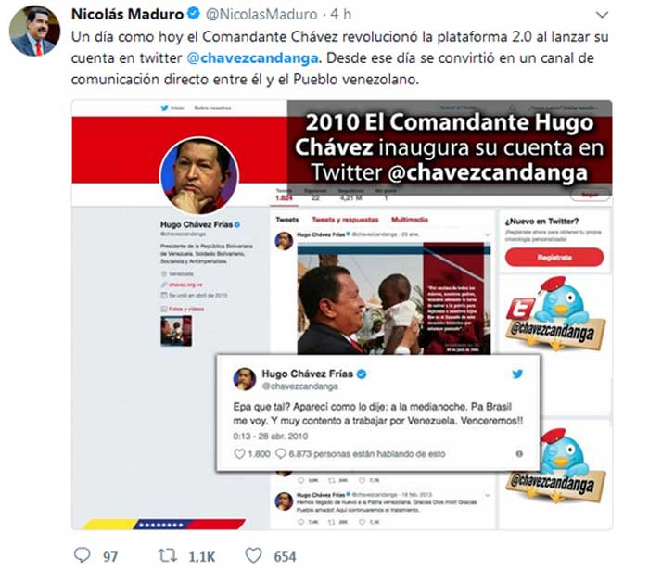Open Chávez holding baby photo
This screenshot has width=649, height=570.
(394, 298)
